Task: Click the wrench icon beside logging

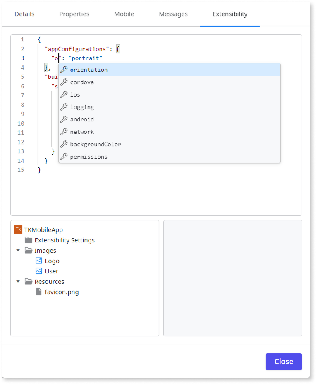Action: coord(65,106)
